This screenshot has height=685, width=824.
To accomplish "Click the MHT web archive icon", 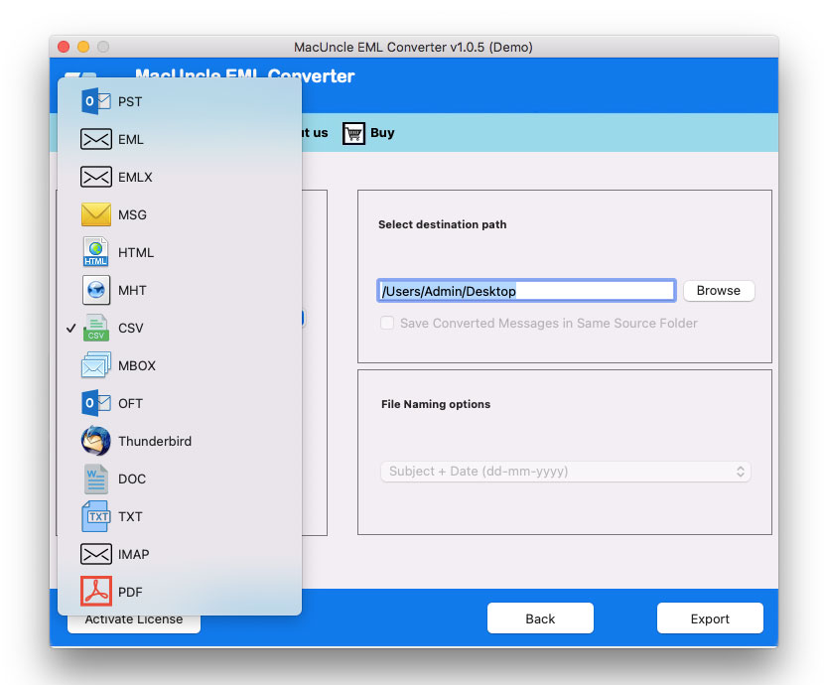I will [95, 290].
